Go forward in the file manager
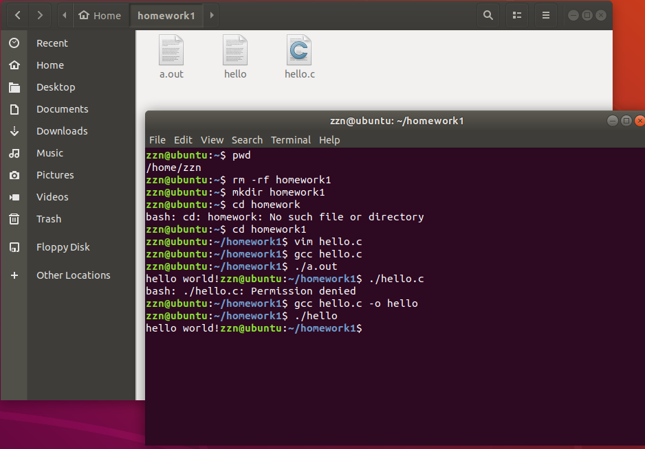The width and height of the screenshot is (645, 449). (40, 15)
